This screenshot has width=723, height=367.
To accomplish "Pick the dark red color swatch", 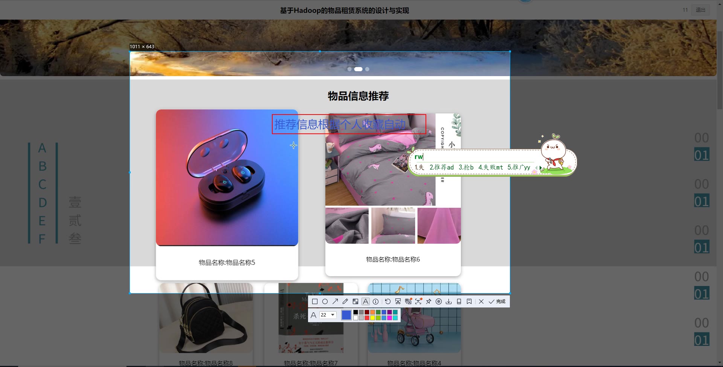I will coord(367,312).
